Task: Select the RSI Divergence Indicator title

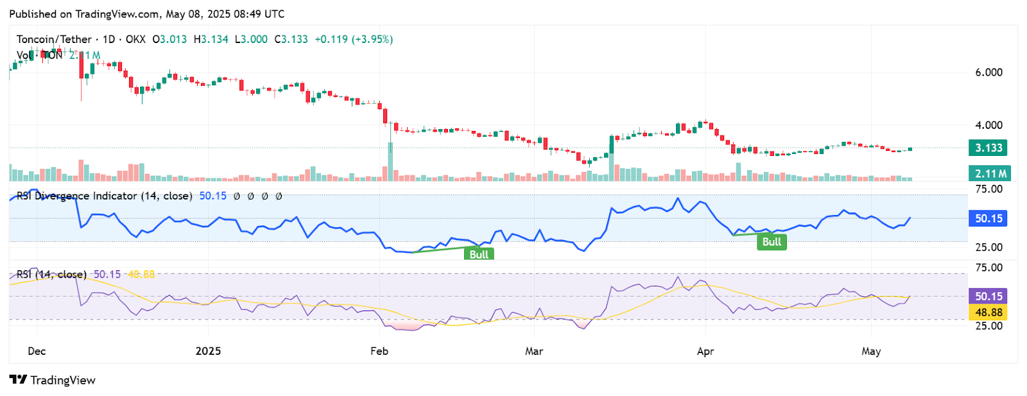Action: click(105, 196)
